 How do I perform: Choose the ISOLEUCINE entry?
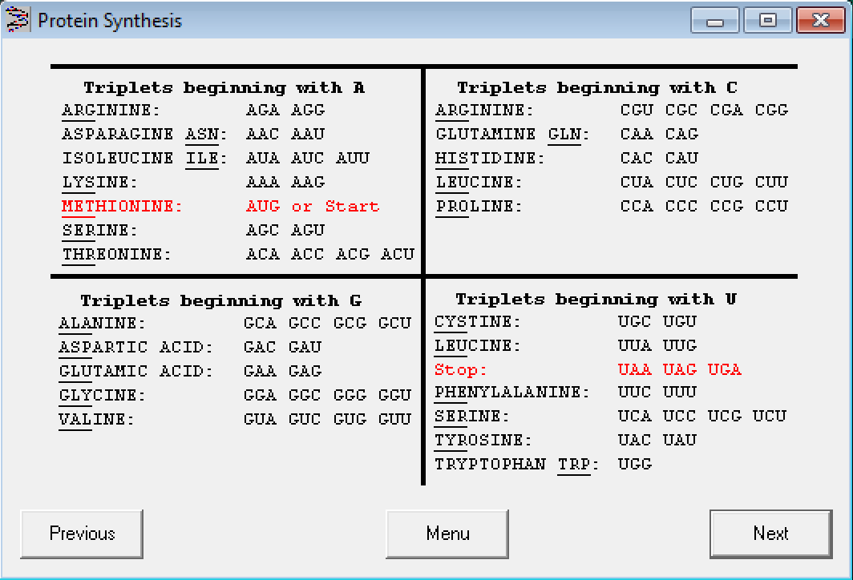click(x=118, y=159)
